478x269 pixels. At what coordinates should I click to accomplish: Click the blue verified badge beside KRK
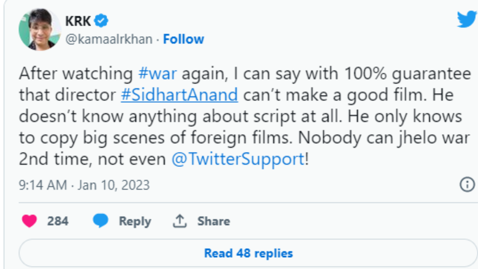[x=101, y=21]
